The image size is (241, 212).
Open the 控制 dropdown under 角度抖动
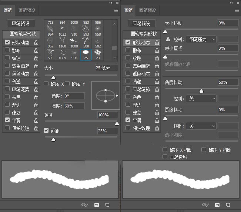[x=201, y=99]
